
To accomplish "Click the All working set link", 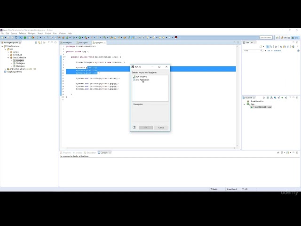I will coord(269,50).
